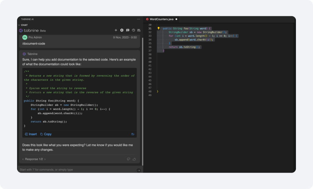
Task: Go to the previous response
Action: [x=23, y=159]
